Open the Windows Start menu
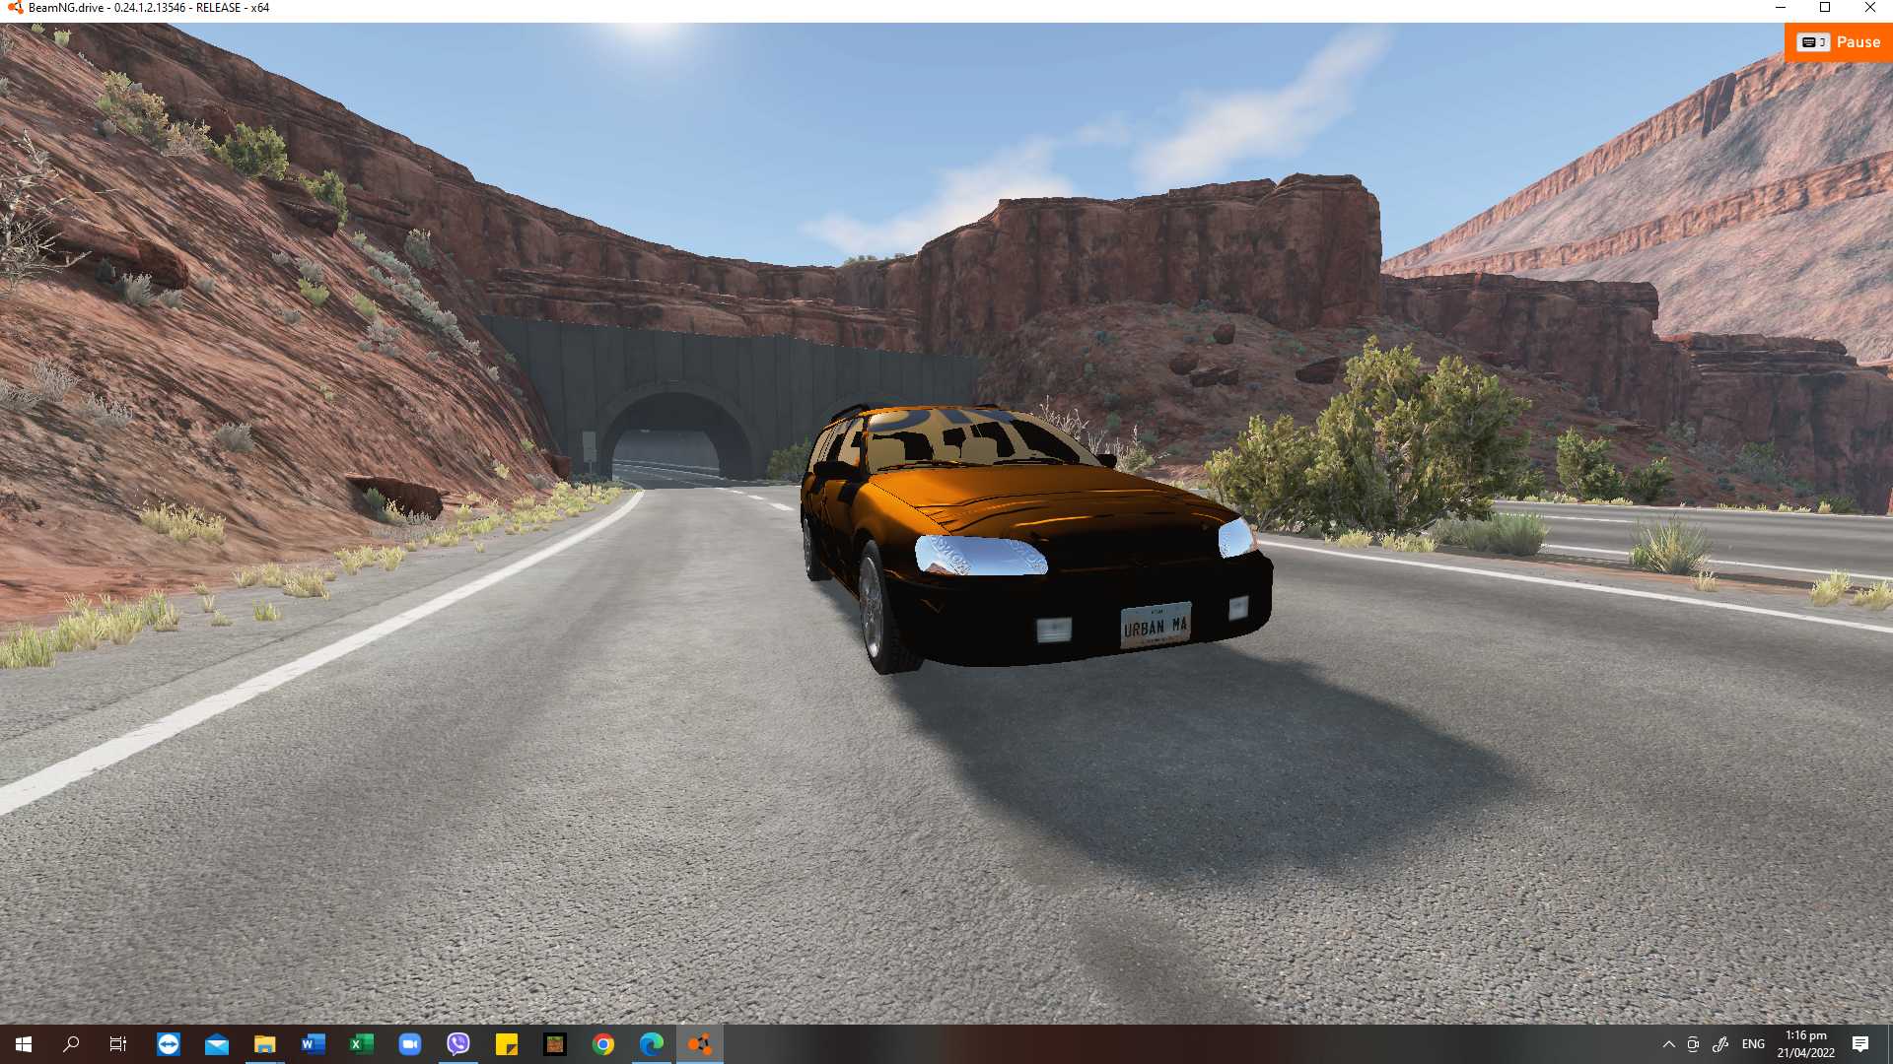 (x=24, y=1044)
